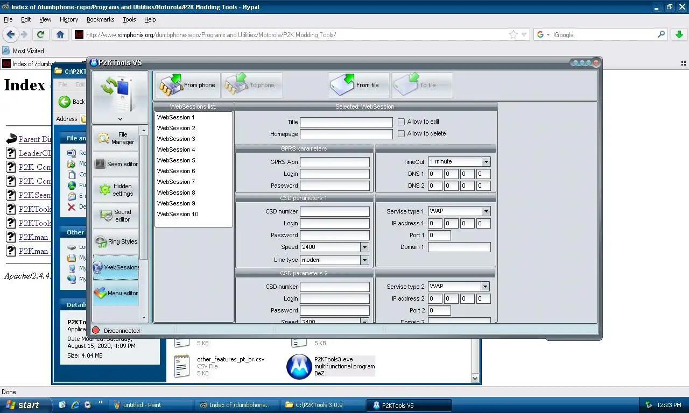Image resolution: width=689 pixels, height=413 pixels.
Task: Select the other_features_pt_br.csv file icon
Action: pyautogui.click(x=182, y=366)
